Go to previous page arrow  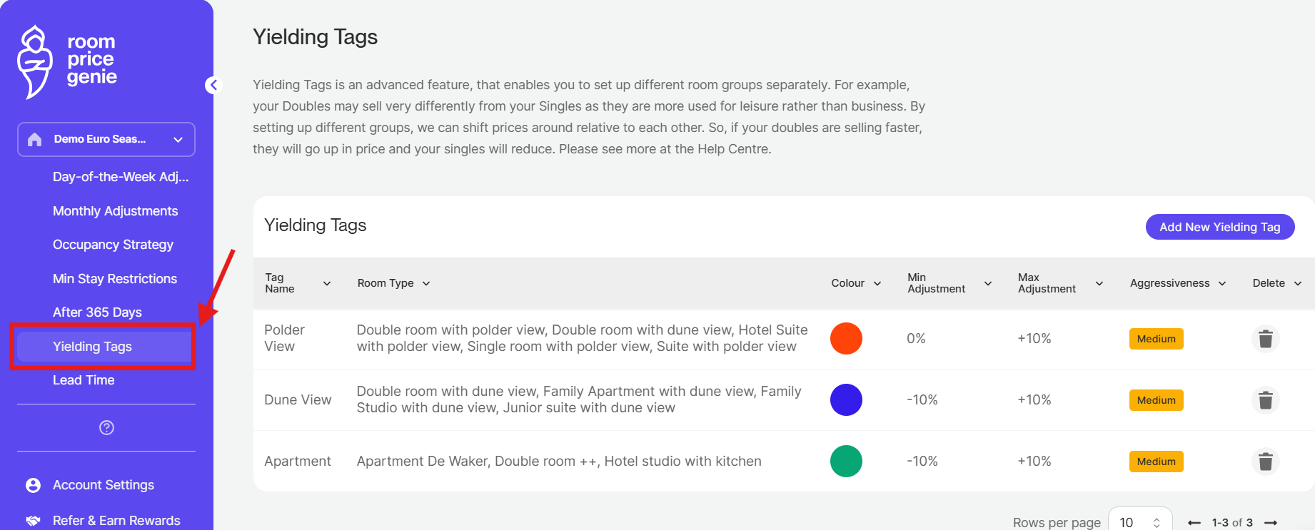pos(1194,523)
